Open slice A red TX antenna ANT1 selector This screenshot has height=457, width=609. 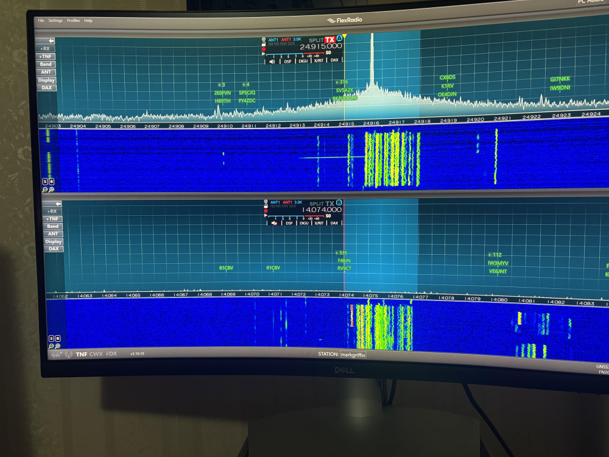point(286,40)
